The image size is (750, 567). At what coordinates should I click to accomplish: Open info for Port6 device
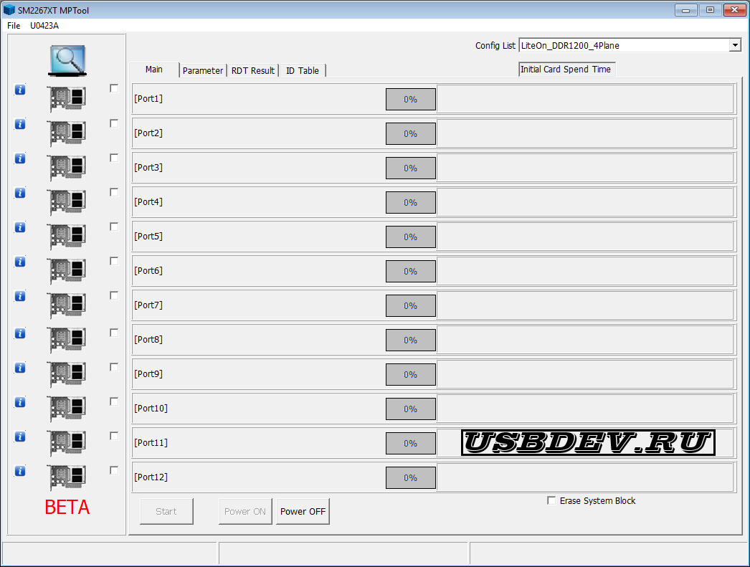[x=19, y=262]
